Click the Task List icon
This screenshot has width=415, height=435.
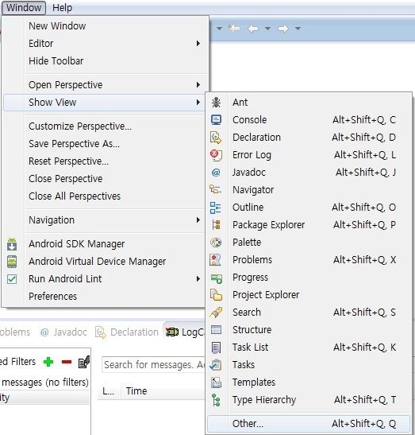point(216,348)
